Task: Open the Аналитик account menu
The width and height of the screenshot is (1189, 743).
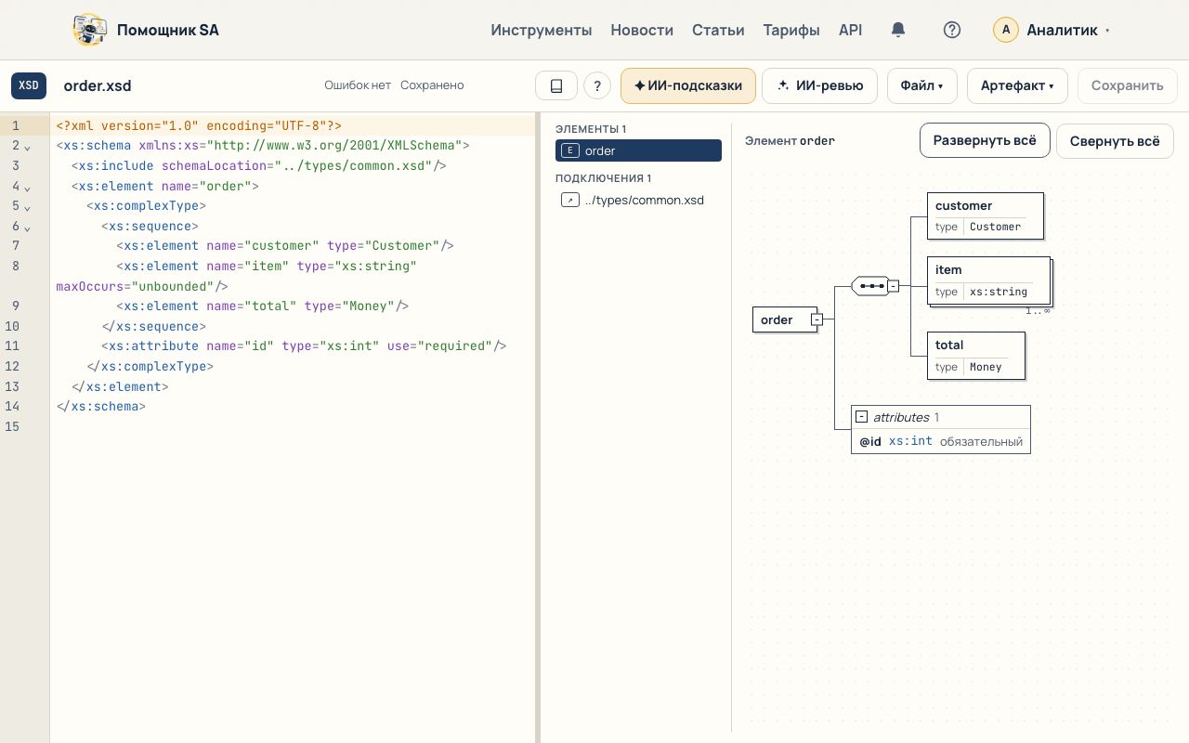Action: 1052,30
